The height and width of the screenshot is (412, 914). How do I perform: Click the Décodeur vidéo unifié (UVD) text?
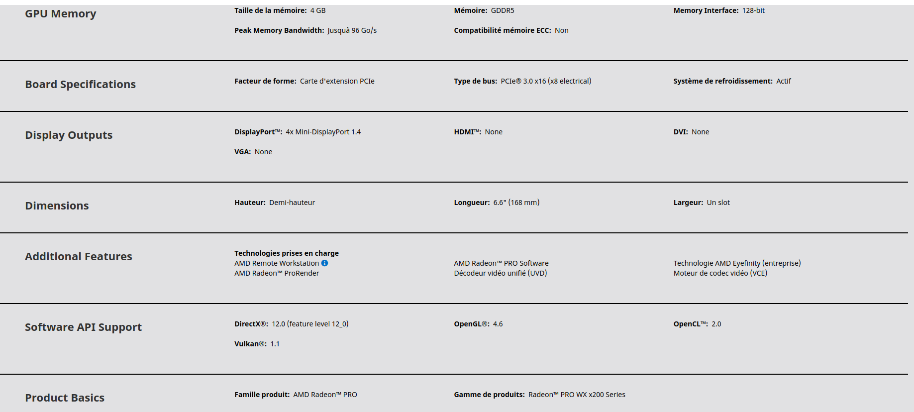pyautogui.click(x=500, y=273)
